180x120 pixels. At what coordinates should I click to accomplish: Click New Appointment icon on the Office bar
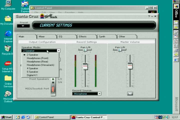pos(176,37)
